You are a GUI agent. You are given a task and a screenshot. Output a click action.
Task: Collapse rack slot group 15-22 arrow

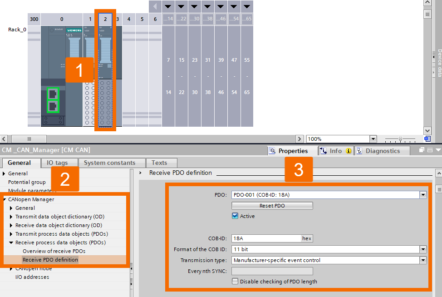click(181, 6)
